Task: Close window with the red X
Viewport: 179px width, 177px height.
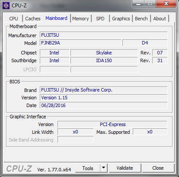Action: point(166,4)
